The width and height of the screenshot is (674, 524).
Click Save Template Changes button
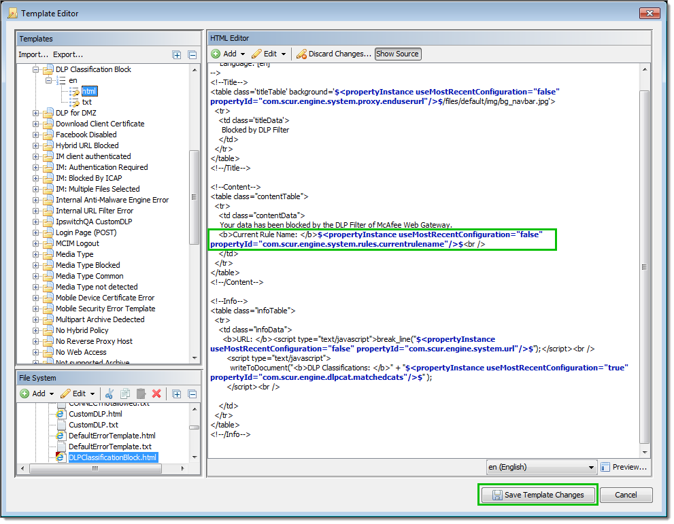(537, 495)
